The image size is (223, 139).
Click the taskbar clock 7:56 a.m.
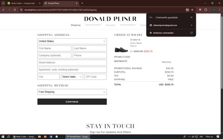[209, 137]
